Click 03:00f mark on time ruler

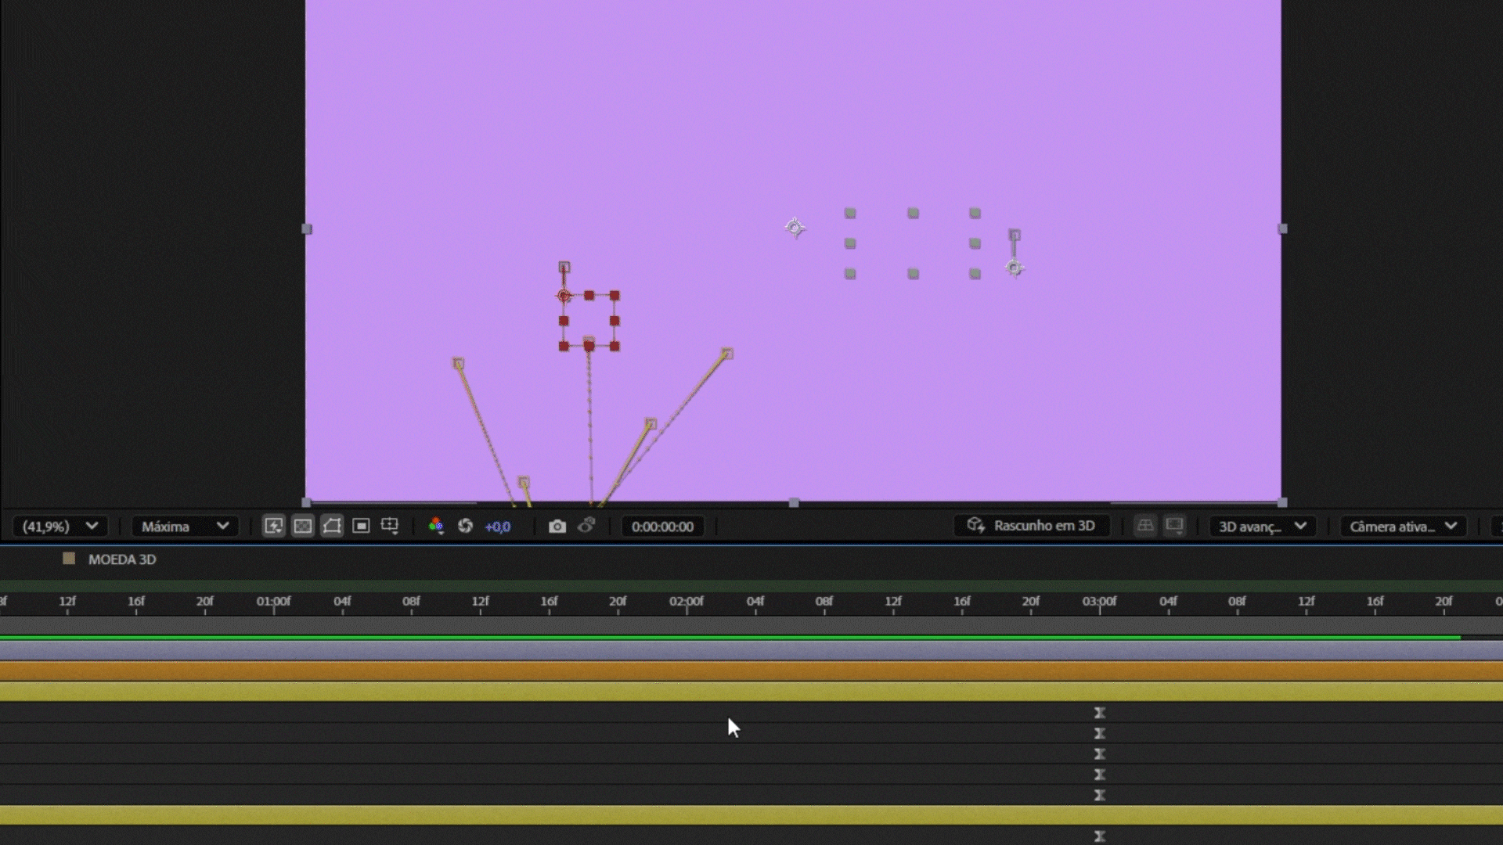tap(1100, 602)
